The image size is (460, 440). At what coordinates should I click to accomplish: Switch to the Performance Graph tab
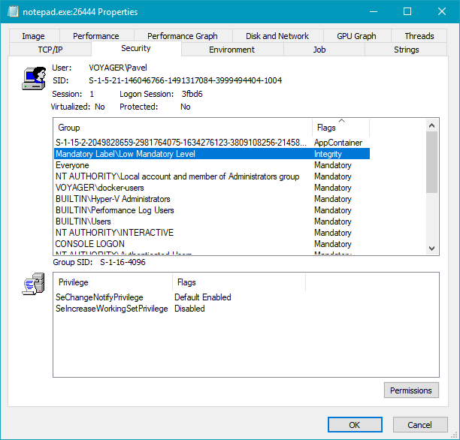[182, 36]
